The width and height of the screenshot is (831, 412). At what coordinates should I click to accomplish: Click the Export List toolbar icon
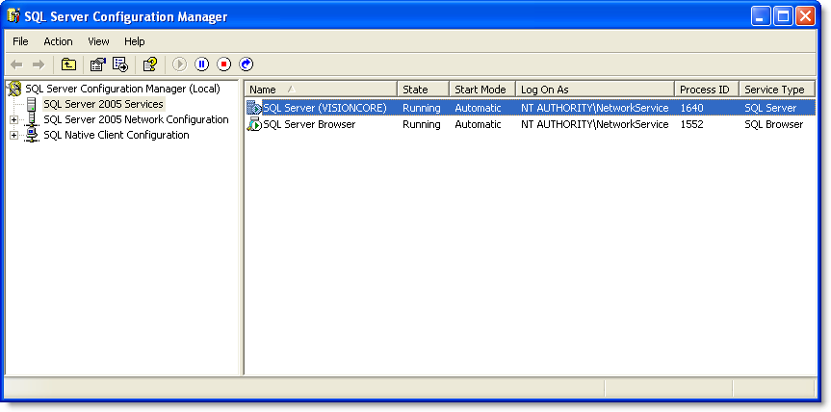(120, 64)
